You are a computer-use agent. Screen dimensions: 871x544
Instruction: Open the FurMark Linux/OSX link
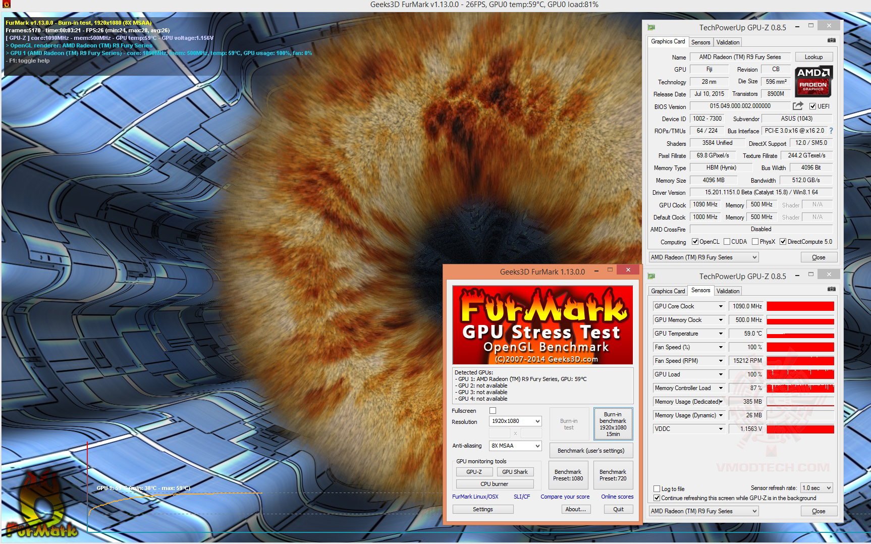point(475,497)
